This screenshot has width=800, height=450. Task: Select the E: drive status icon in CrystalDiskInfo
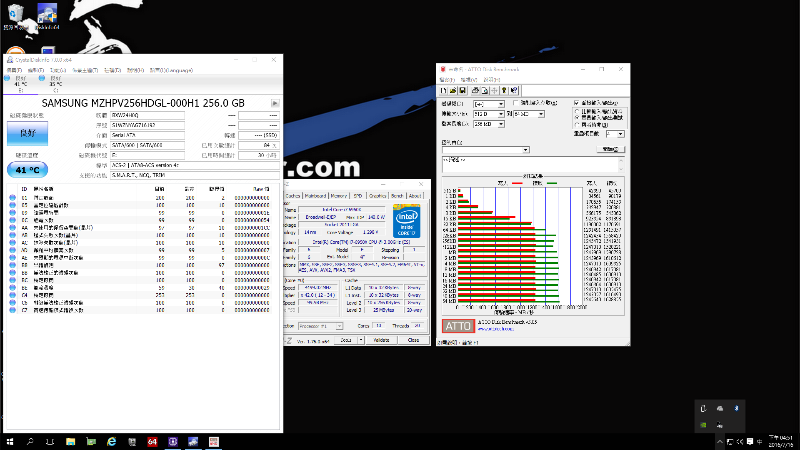click(x=7, y=78)
